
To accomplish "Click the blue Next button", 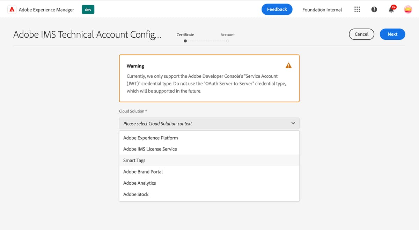I will click(x=392, y=34).
